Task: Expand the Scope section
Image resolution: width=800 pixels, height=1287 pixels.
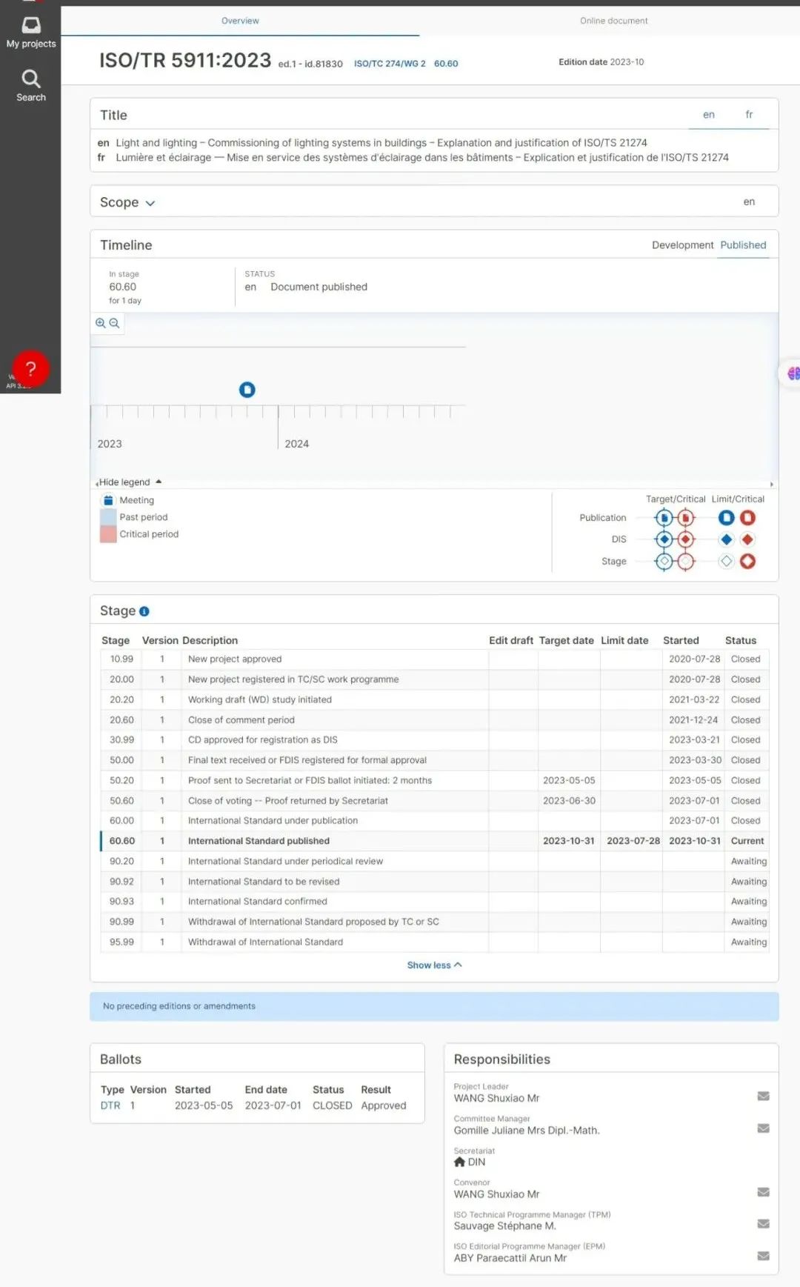Action: point(127,202)
